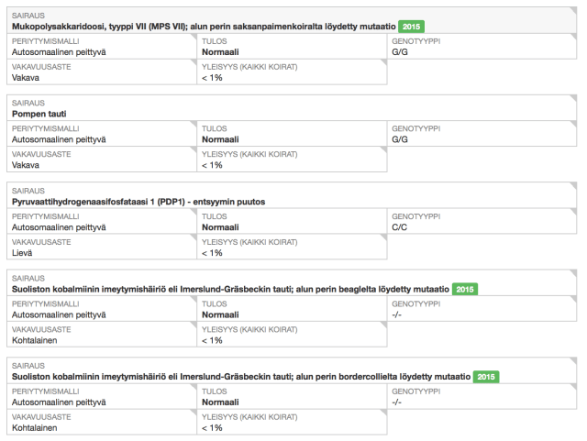Click corner triangle on beagle mutation header
Viewport: 587px width, 441px height.
point(573,273)
